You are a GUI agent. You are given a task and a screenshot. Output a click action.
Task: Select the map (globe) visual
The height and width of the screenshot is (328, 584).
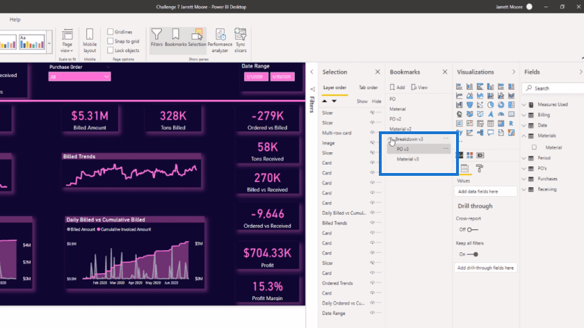pos(460,114)
